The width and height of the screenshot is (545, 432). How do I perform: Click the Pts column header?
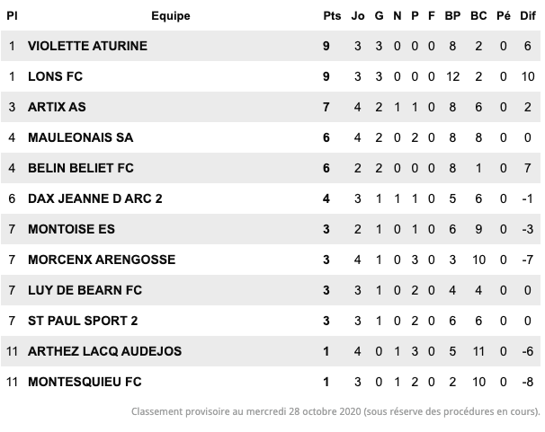point(332,15)
